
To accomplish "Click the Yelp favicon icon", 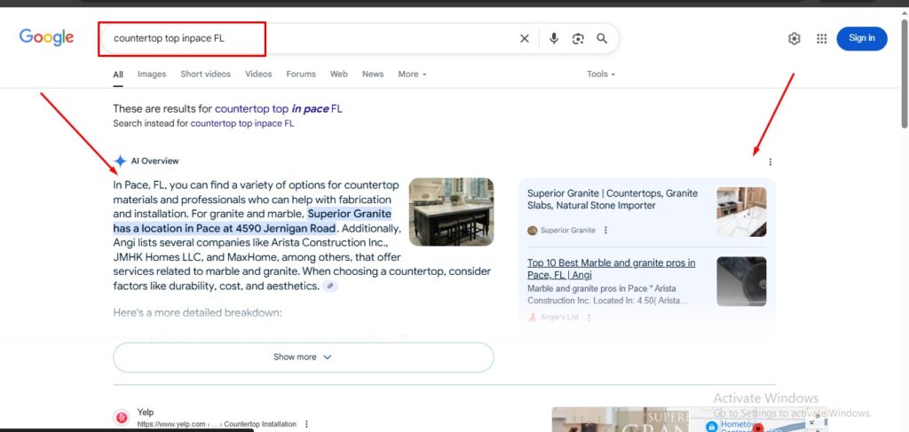I will point(122,417).
